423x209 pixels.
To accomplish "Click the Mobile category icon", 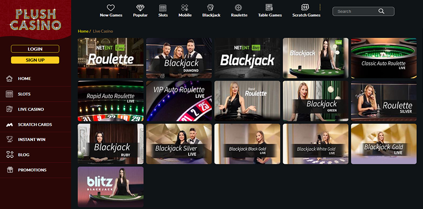I will pos(185,8).
